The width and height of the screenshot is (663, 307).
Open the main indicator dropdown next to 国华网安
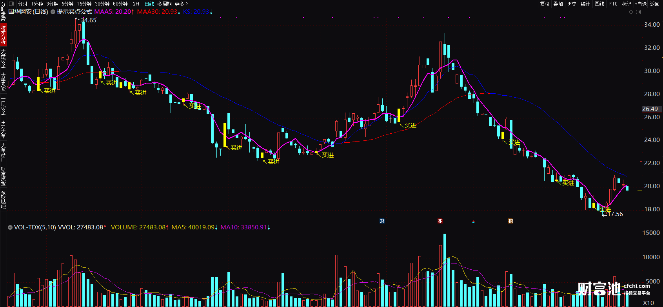[x=53, y=12]
